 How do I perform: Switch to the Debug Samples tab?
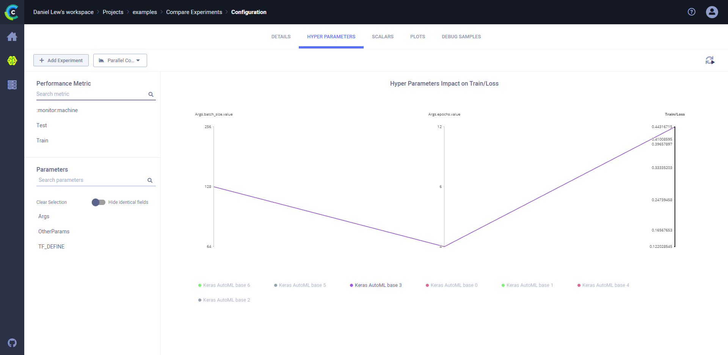pos(461,37)
